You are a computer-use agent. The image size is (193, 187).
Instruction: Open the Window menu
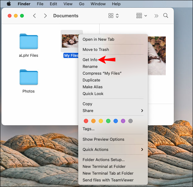click(98, 4)
